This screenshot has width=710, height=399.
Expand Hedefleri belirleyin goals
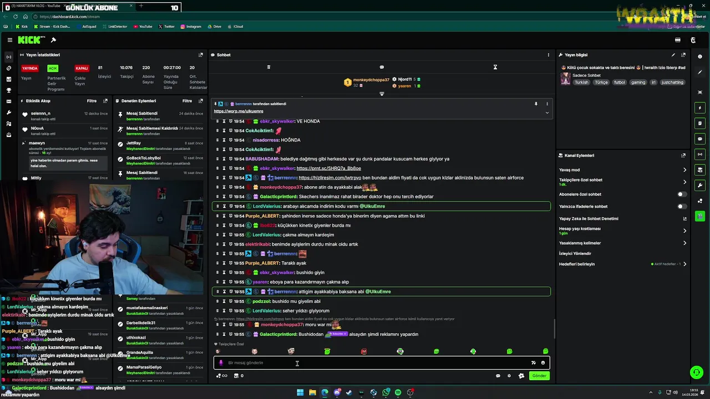(x=684, y=264)
